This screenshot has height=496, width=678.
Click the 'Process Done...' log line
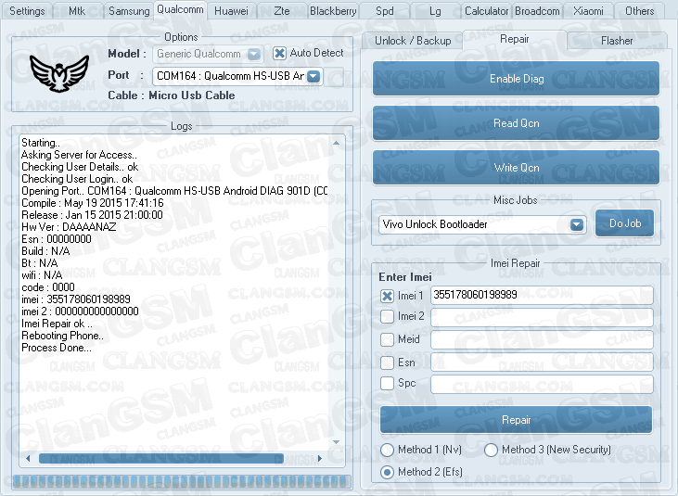coord(57,348)
